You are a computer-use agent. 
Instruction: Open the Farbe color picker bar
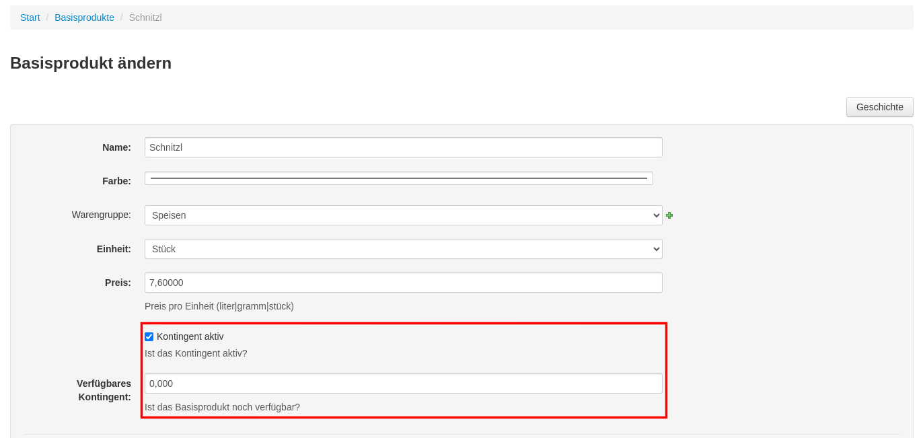(x=398, y=178)
